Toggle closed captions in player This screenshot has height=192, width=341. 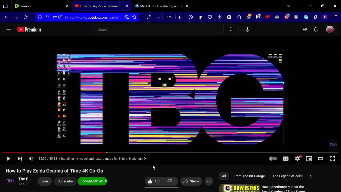coord(286,159)
